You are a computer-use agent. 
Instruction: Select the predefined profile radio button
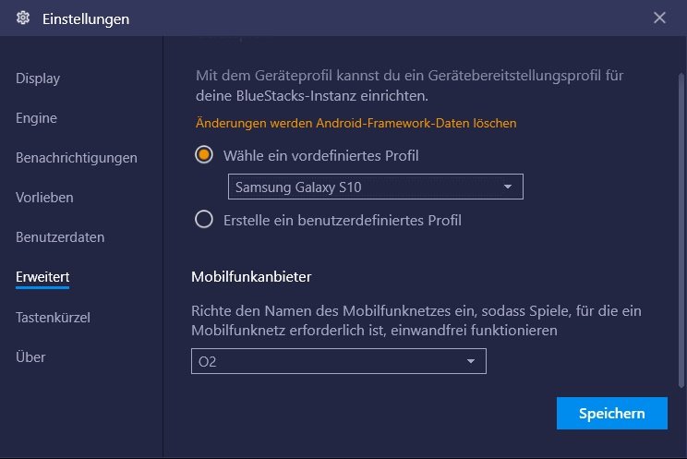204,155
